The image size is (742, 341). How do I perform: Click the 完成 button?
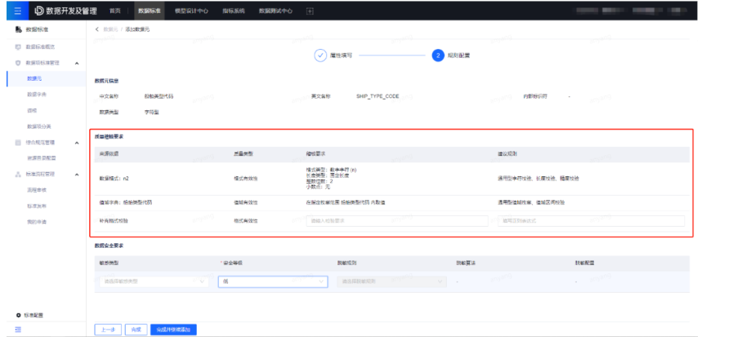point(136,330)
